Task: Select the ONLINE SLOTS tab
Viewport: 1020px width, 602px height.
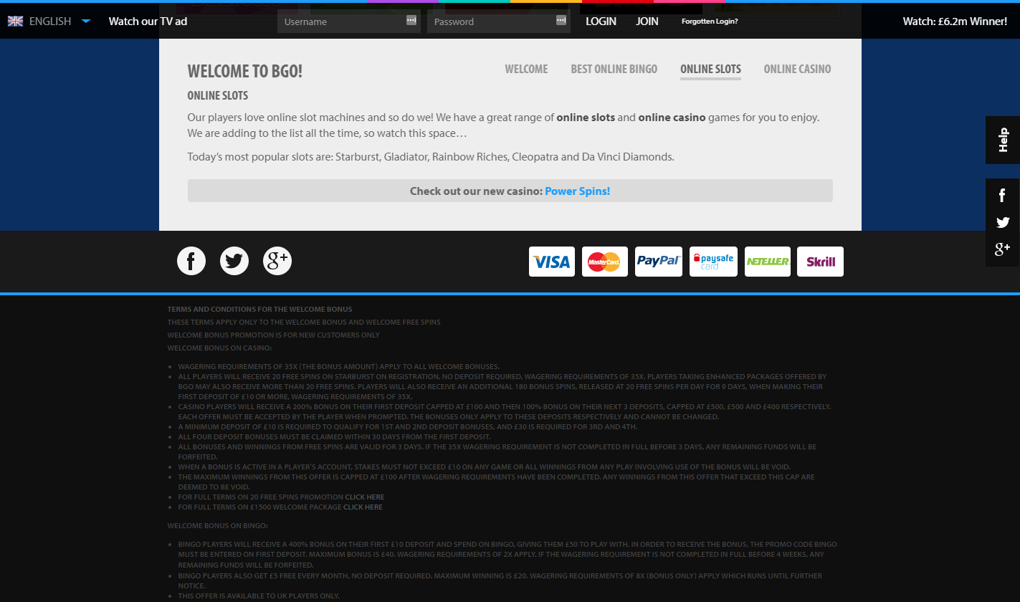Action: click(x=710, y=69)
